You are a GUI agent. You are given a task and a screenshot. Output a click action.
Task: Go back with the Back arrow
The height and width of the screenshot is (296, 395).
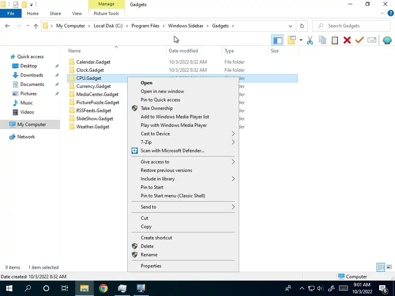coord(7,26)
